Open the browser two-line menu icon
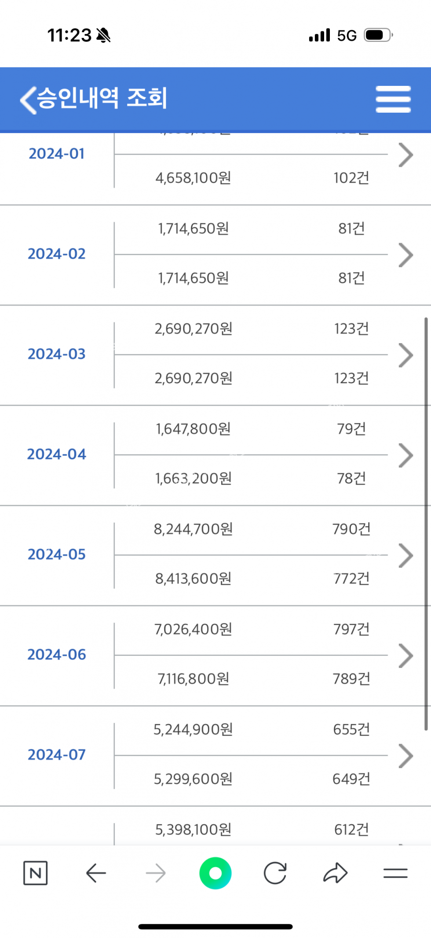 395,873
